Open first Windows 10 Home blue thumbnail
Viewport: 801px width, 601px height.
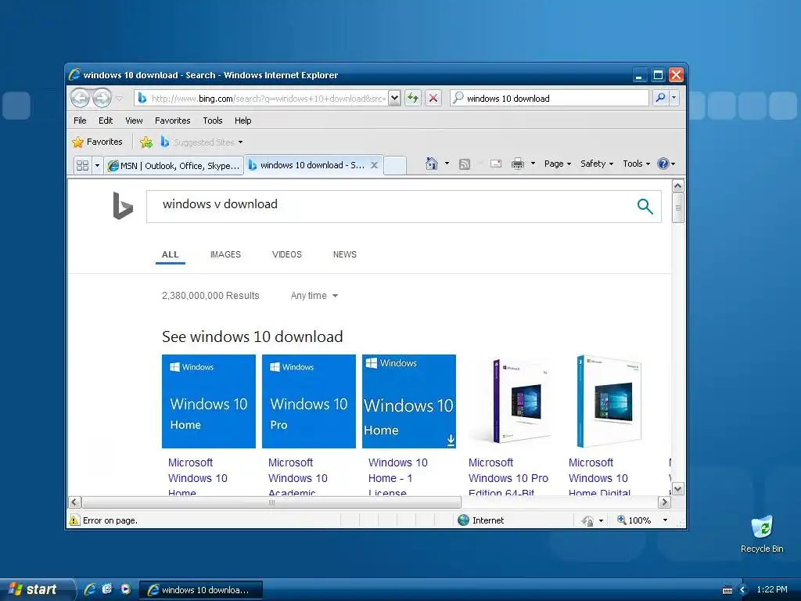tap(208, 401)
